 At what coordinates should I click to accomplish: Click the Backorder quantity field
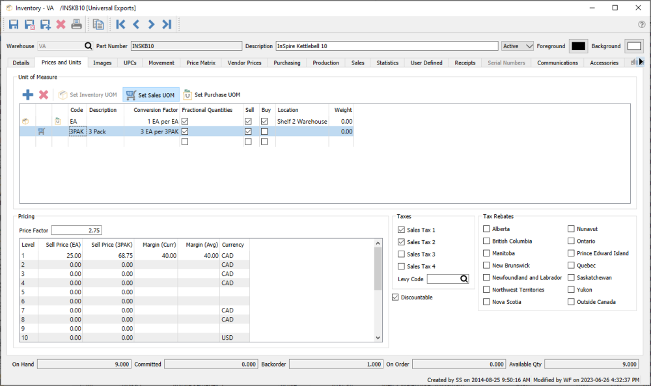[336, 364]
